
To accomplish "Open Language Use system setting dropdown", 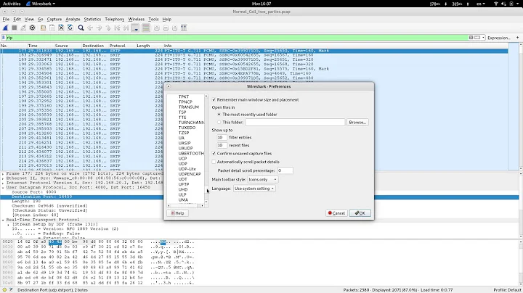I will coord(254,189).
